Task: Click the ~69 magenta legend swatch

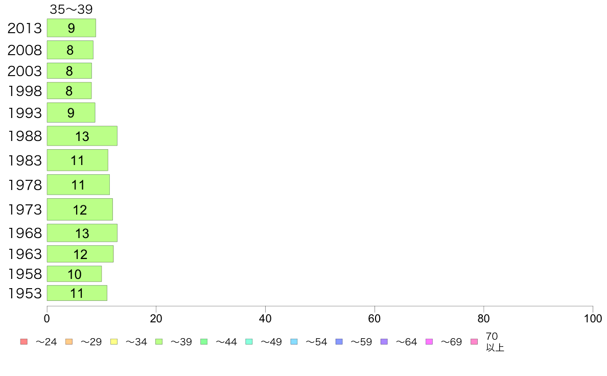Action: coord(429,342)
